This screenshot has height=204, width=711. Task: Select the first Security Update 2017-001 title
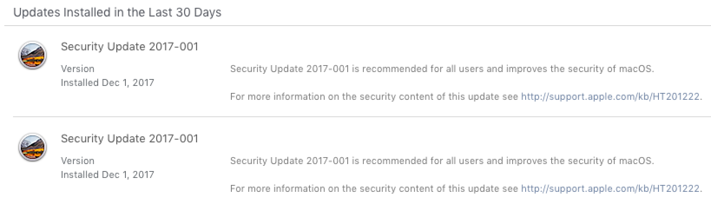pyautogui.click(x=129, y=47)
